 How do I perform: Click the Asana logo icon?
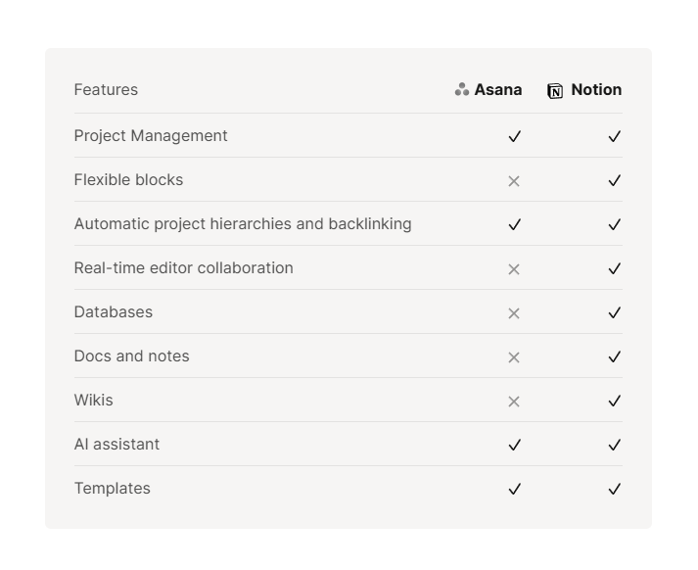tap(462, 90)
